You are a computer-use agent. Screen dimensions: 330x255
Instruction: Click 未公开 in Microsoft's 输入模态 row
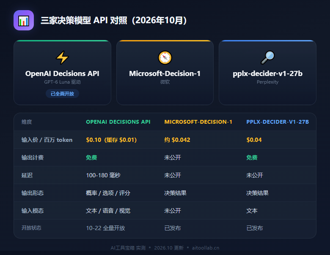pos(173,211)
